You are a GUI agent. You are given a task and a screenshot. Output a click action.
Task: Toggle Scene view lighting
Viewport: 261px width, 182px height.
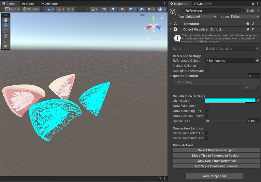[113, 9]
